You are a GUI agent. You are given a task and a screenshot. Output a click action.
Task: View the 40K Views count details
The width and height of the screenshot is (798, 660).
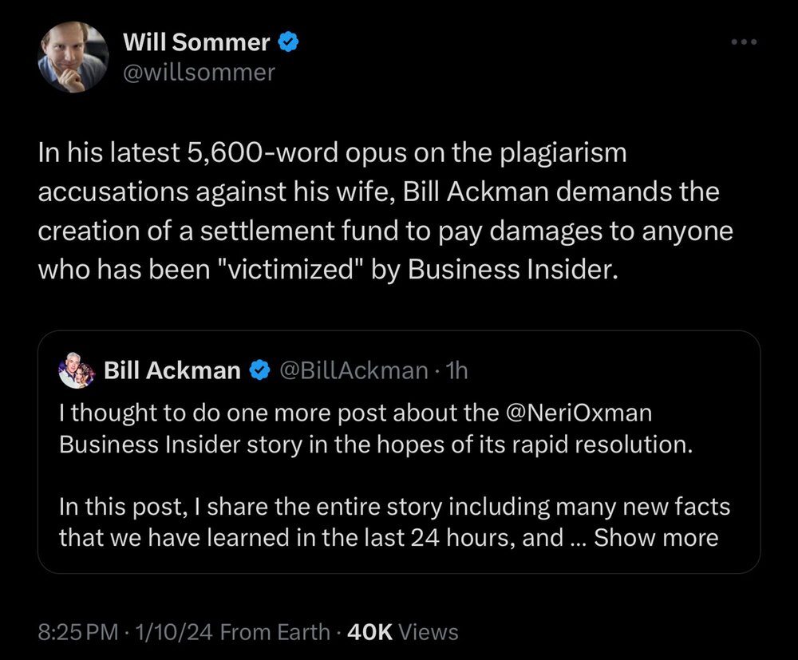[403, 633]
